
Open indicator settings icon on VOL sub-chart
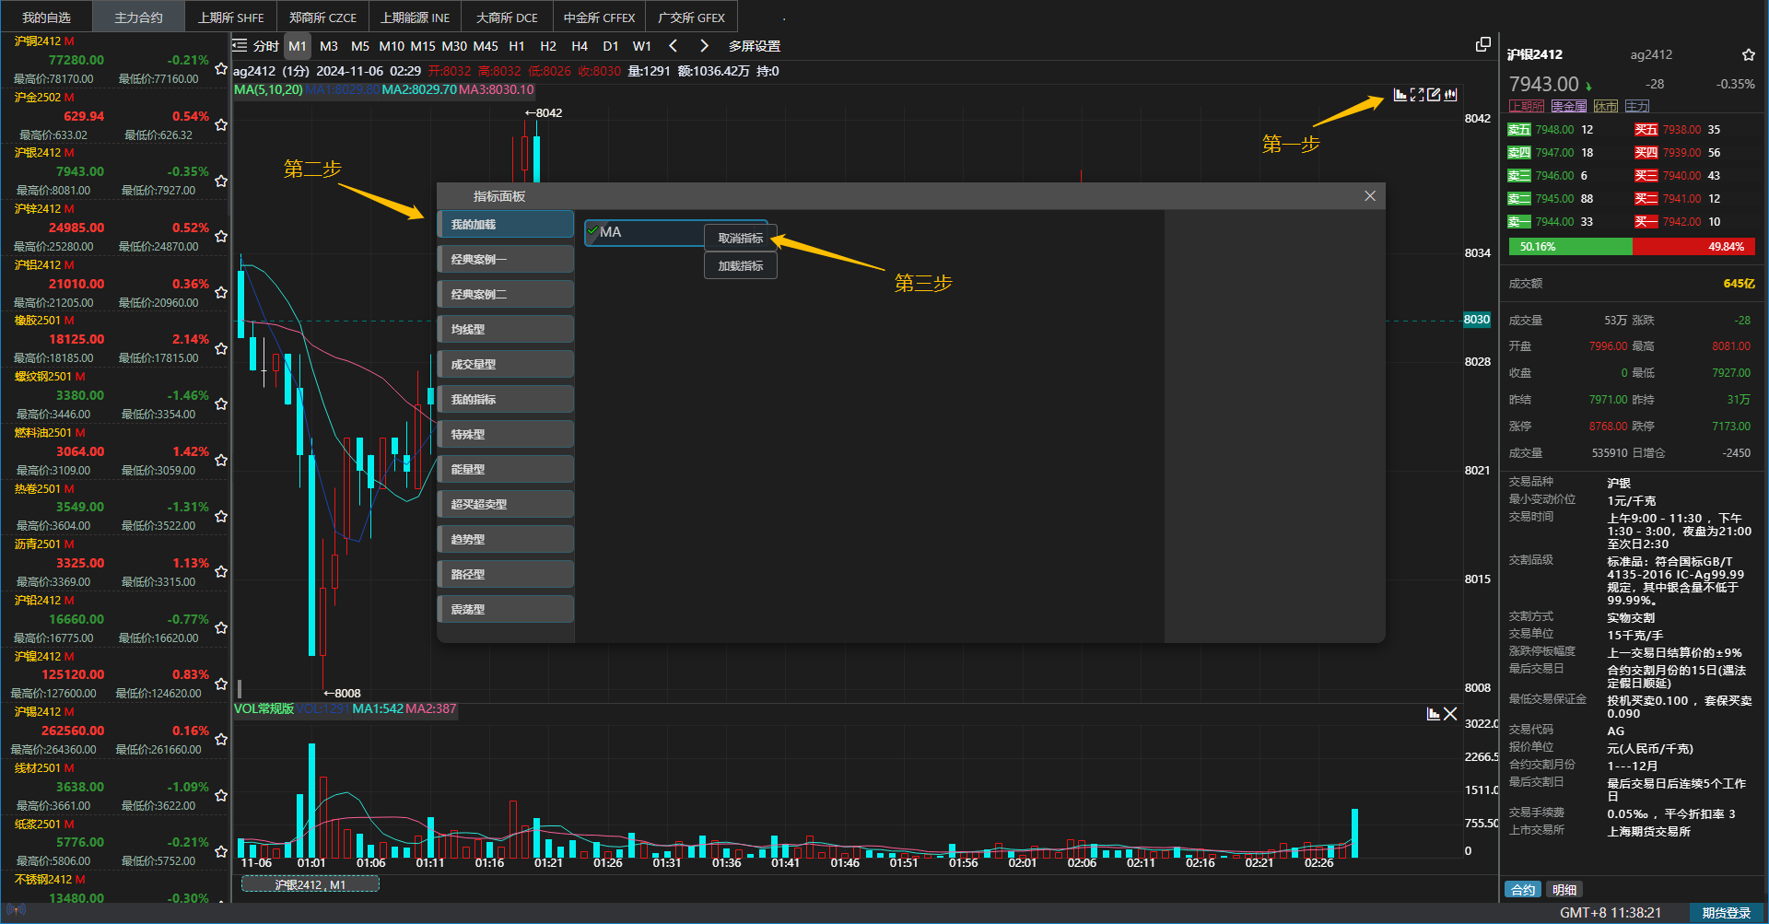[x=1433, y=714]
